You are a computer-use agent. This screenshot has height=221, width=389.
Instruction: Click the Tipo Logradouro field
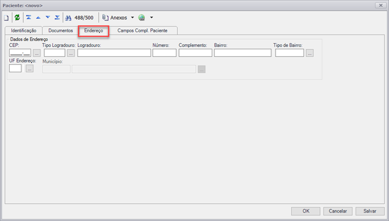54,53
